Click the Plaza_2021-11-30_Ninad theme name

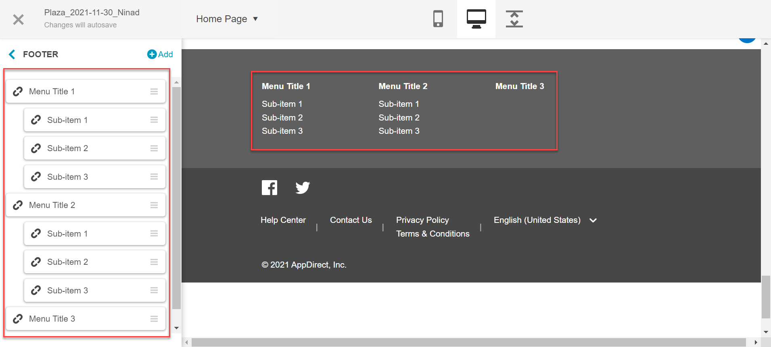pyautogui.click(x=92, y=12)
